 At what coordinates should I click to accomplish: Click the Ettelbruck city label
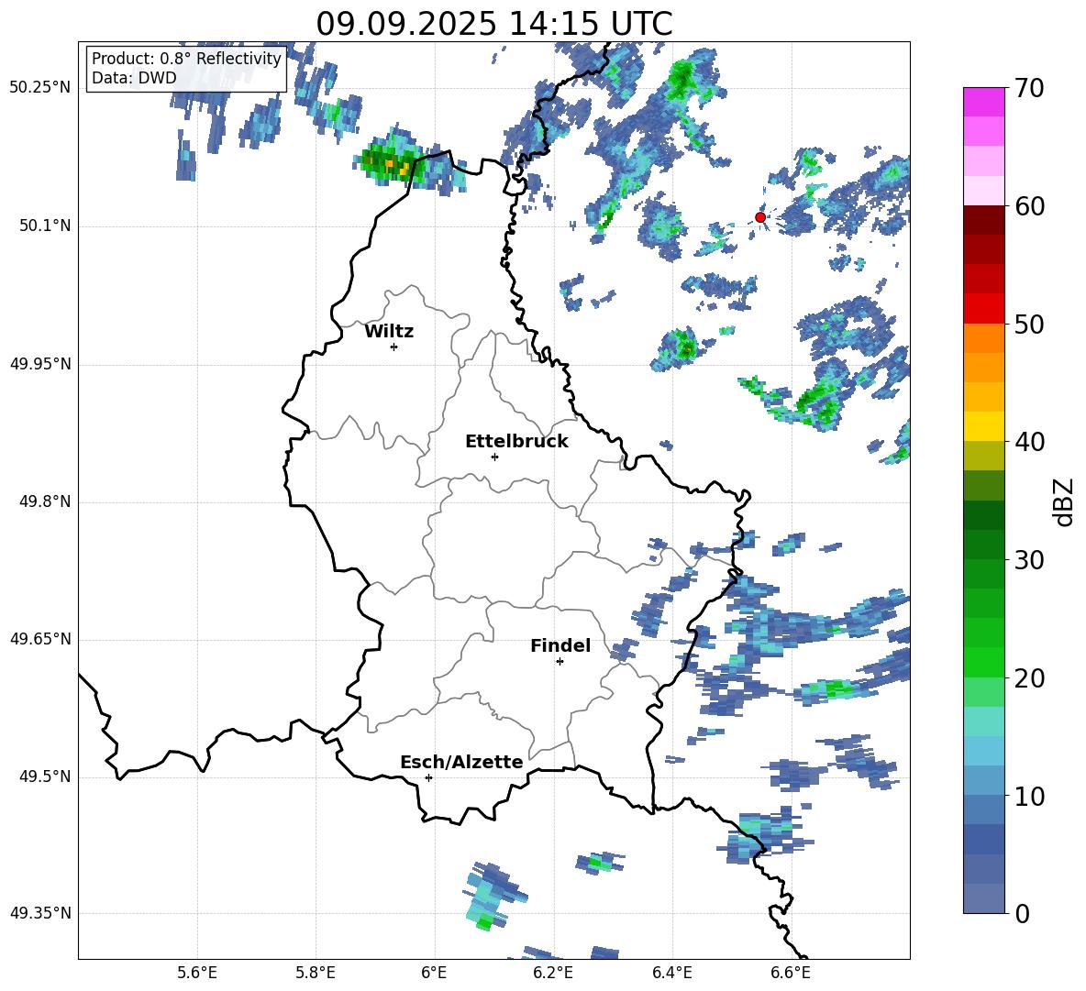(516, 442)
